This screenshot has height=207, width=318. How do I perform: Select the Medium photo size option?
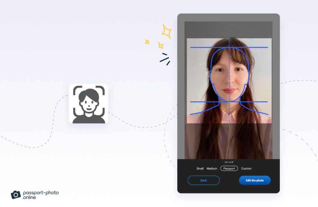(x=211, y=168)
